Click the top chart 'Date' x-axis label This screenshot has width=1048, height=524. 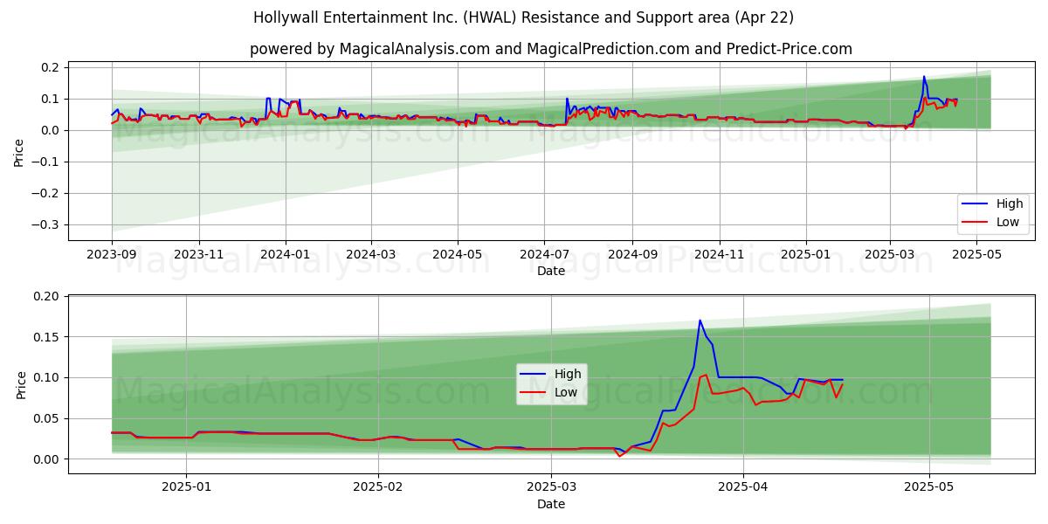point(551,271)
